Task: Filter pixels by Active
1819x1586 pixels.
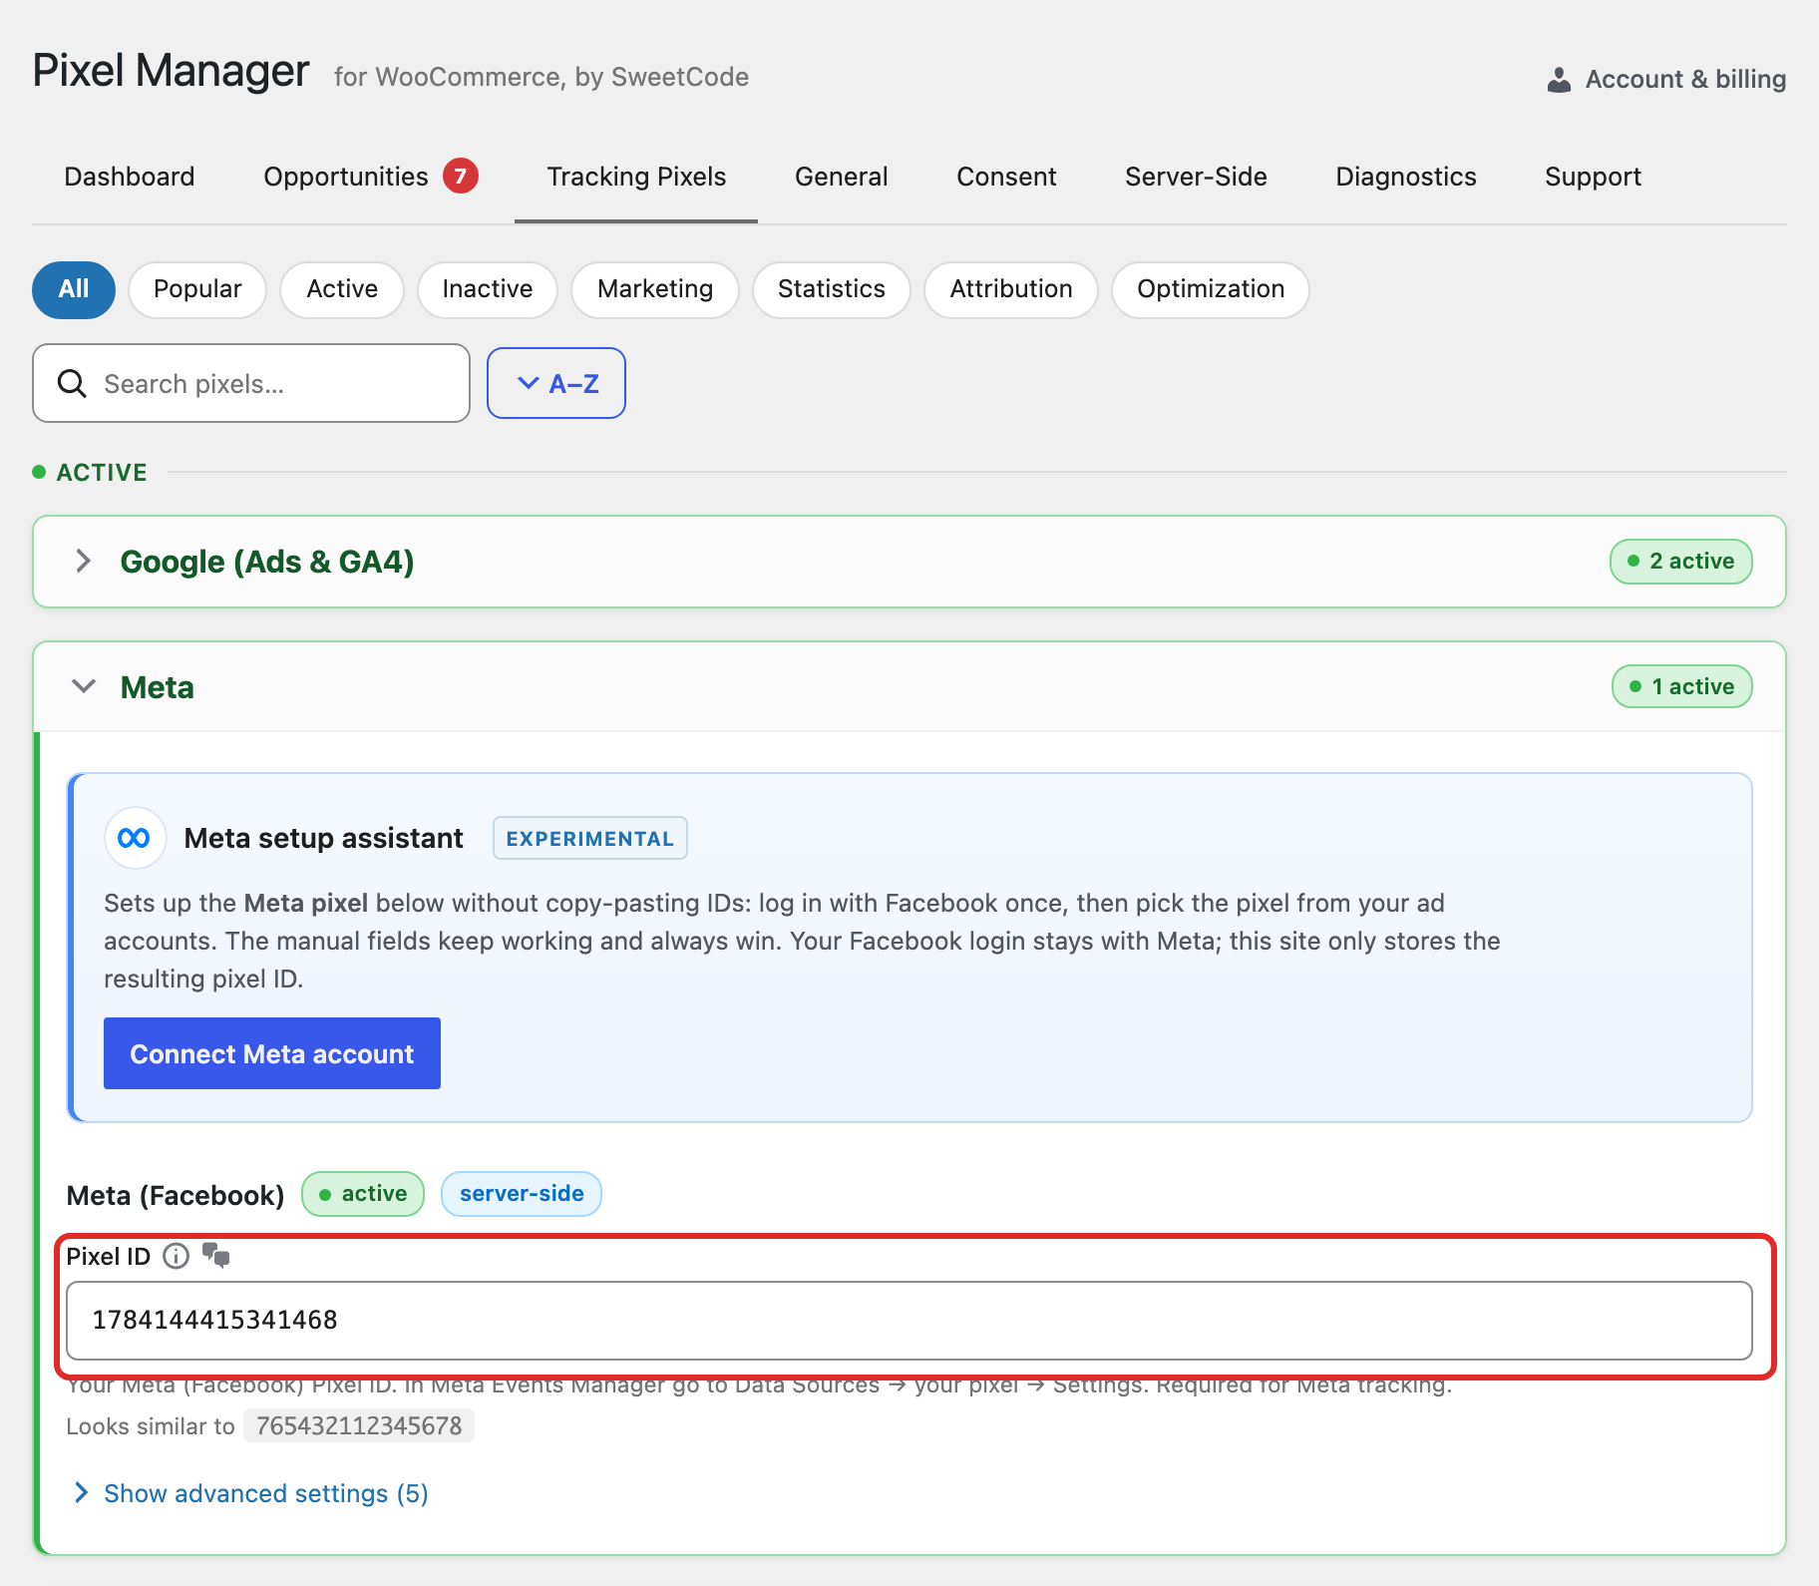Action: coord(342,289)
